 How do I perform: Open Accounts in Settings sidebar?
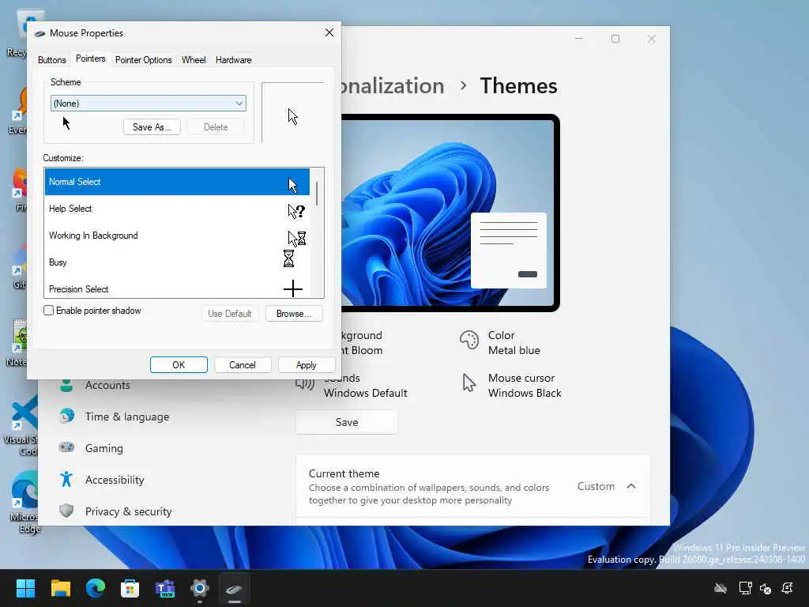[107, 385]
